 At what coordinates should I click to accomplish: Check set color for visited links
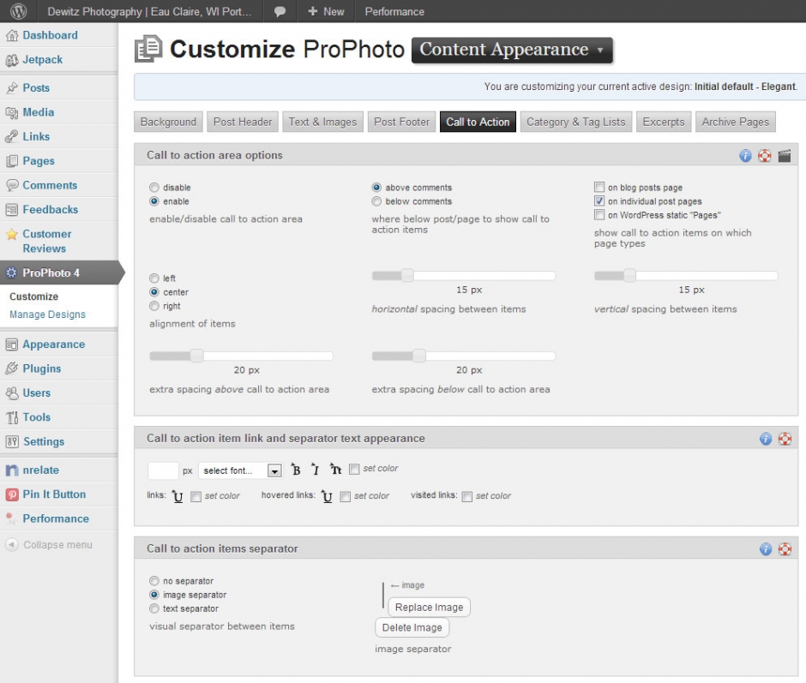[x=466, y=497]
